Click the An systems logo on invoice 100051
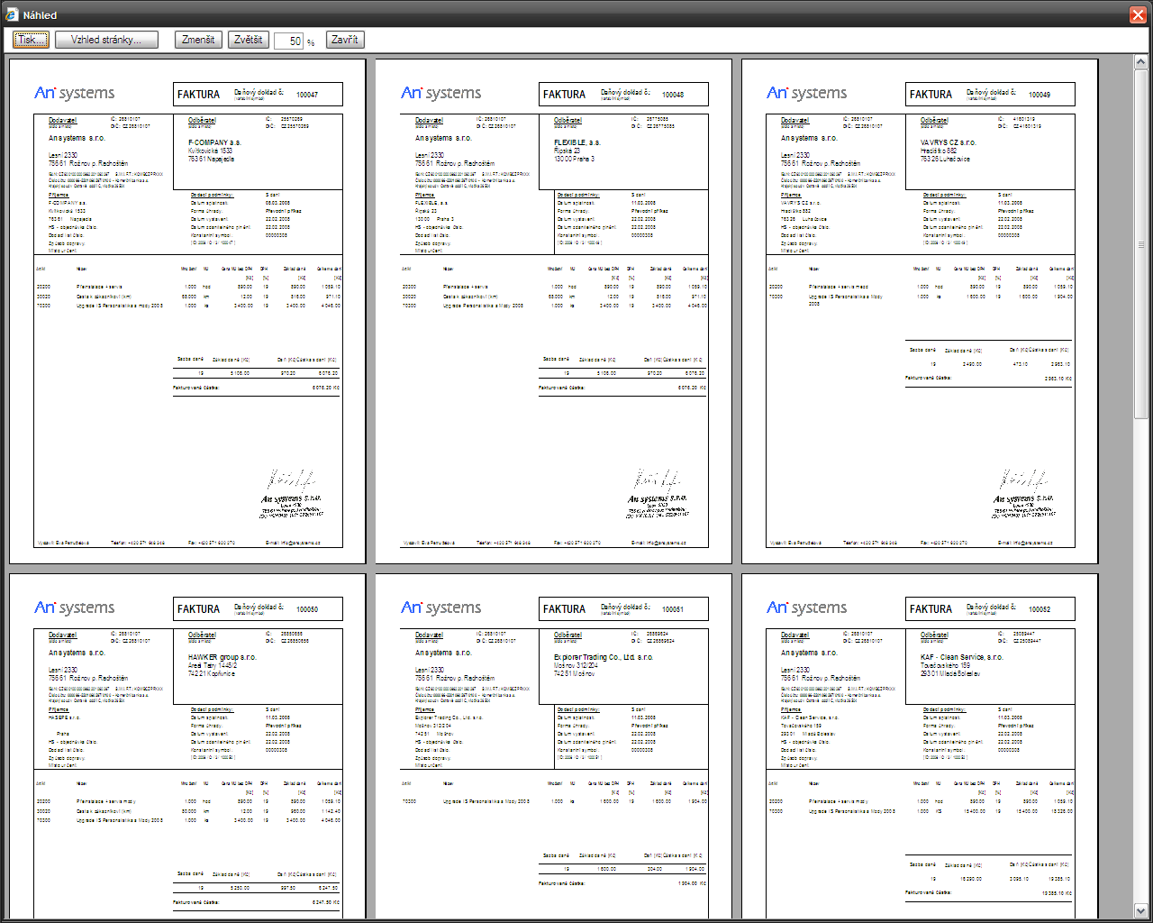Screen dimensions: 1153x923 point(441,608)
